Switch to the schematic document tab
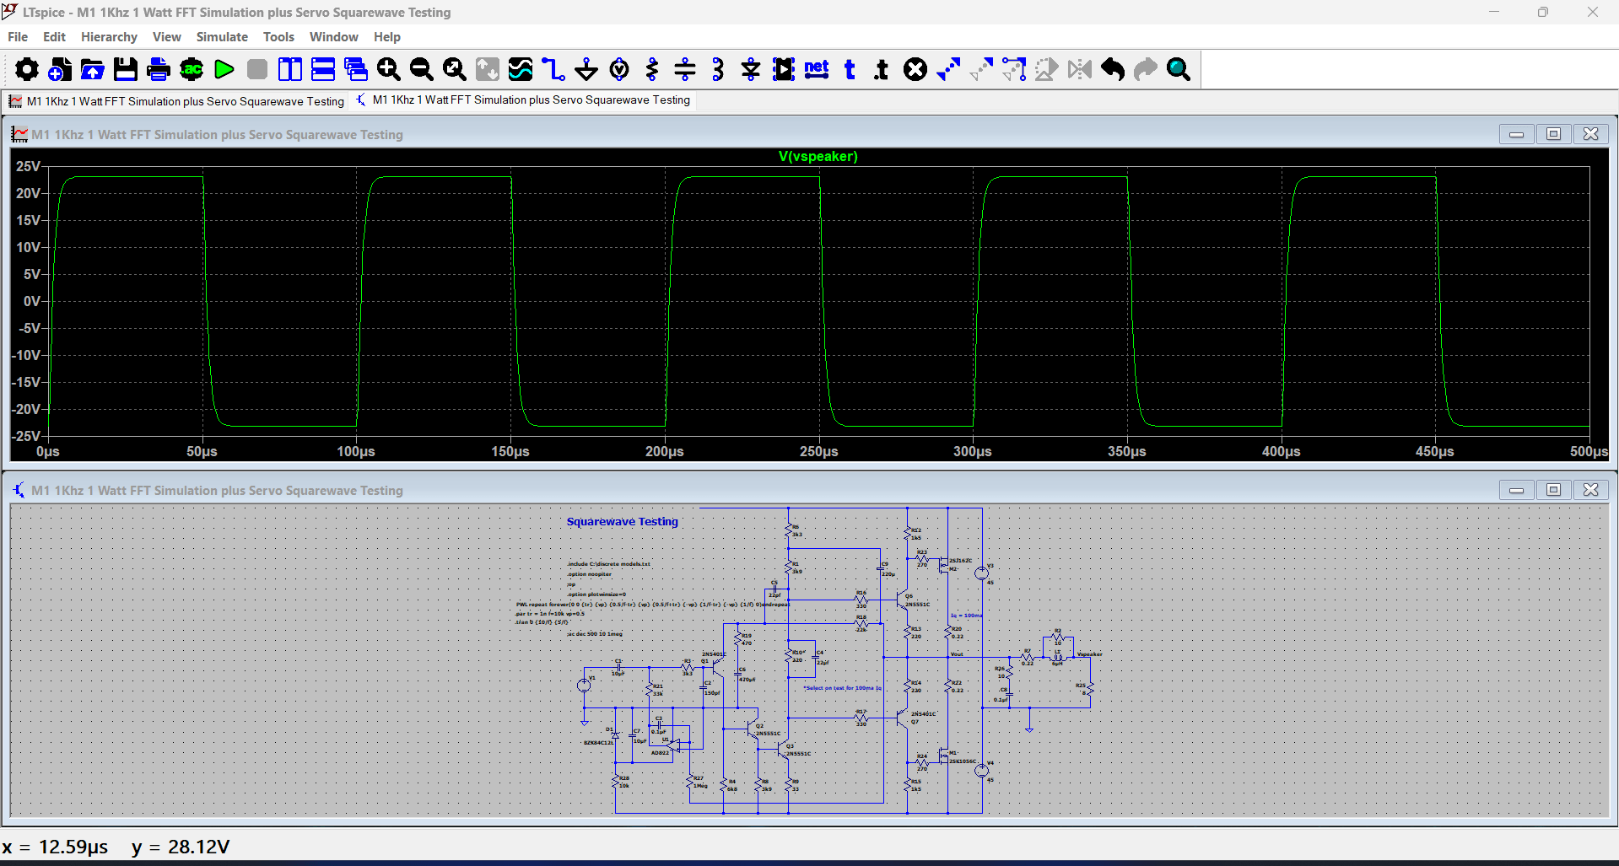The image size is (1619, 866). [x=523, y=100]
